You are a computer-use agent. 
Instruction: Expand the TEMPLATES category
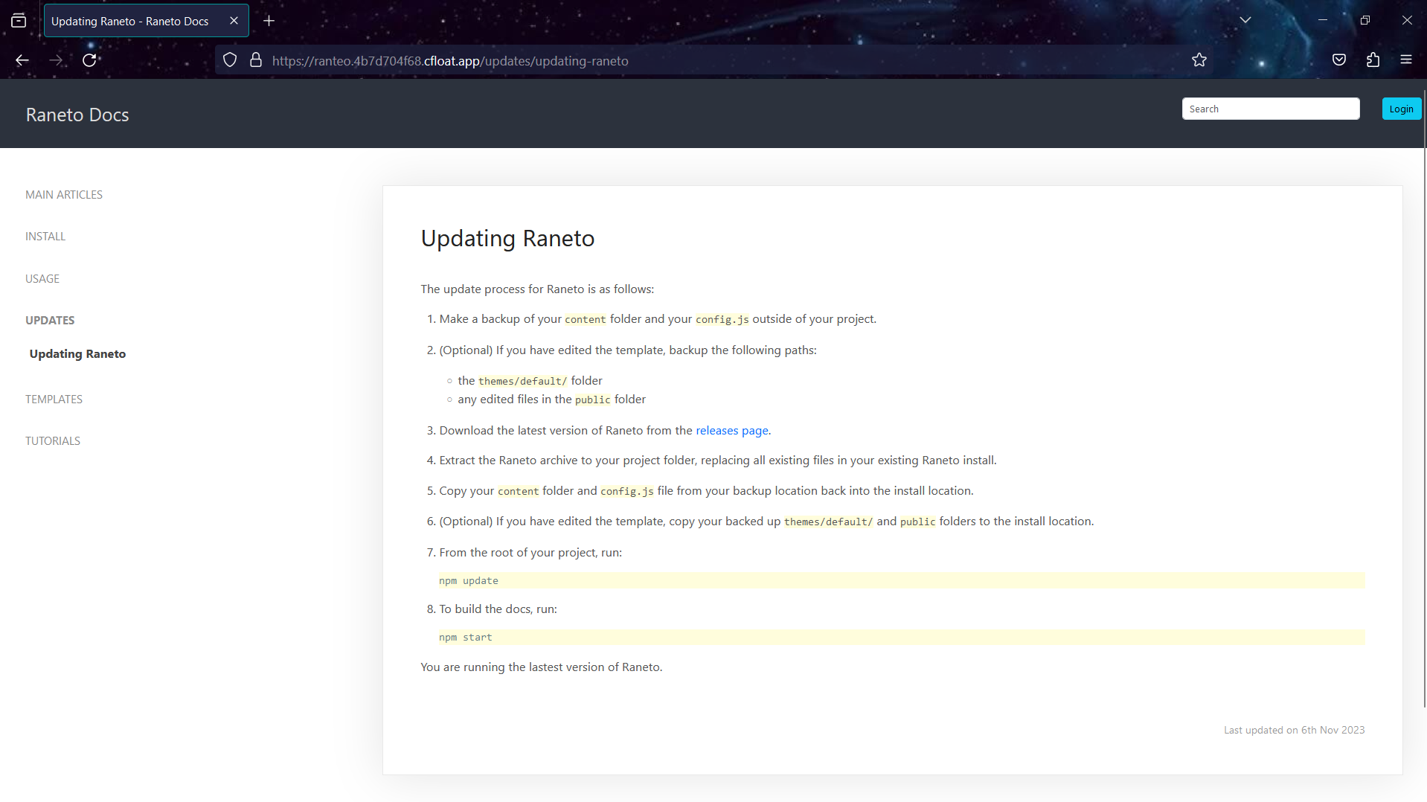54,400
